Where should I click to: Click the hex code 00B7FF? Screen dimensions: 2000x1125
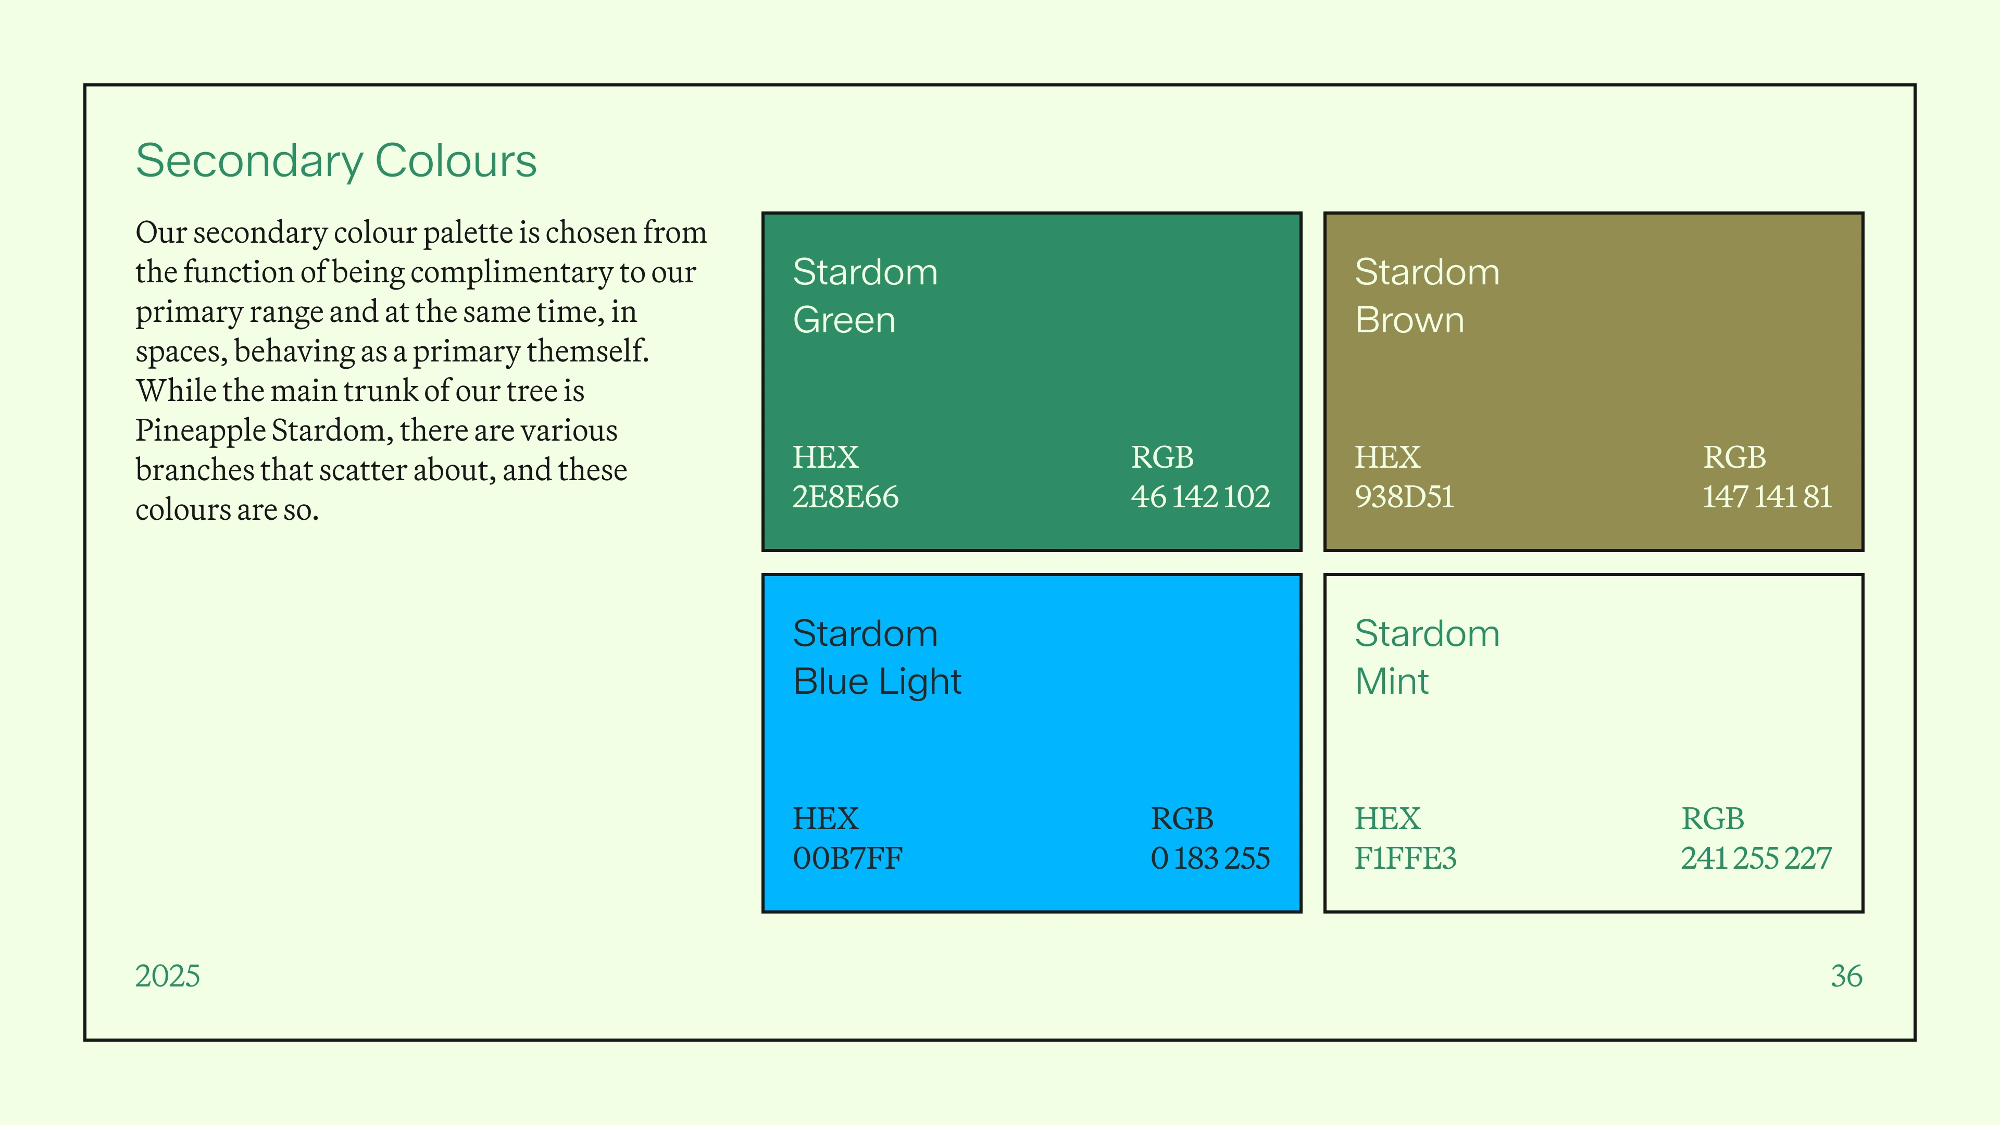847,859
